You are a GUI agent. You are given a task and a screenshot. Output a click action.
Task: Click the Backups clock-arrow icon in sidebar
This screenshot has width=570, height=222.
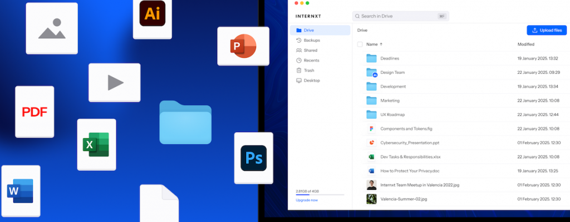[299, 41]
